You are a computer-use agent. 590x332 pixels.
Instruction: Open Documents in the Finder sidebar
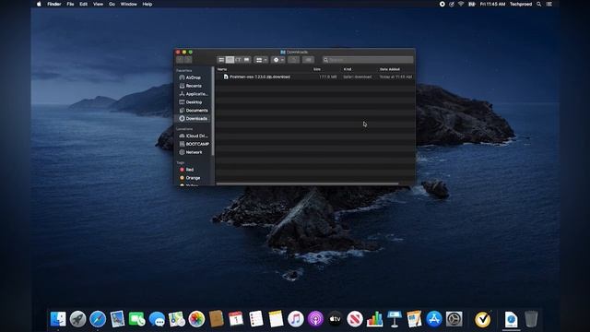click(193, 111)
